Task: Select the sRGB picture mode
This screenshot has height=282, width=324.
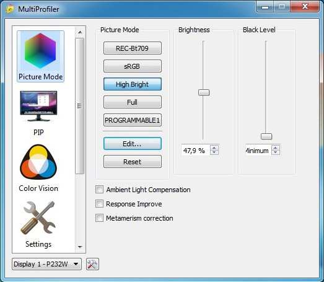Action: pyautogui.click(x=133, y=66)
